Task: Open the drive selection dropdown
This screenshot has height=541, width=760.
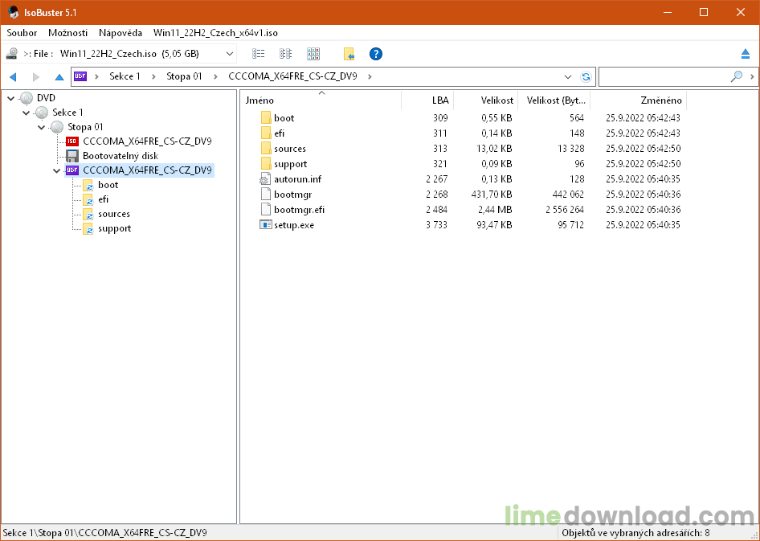Action: (x=230, y=54)
